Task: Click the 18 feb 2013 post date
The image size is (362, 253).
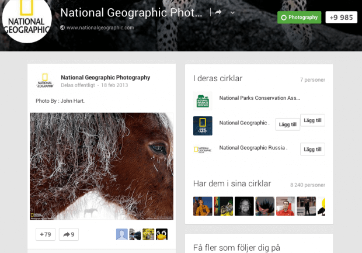Action: pyautogui.click(x=114, y=85)
